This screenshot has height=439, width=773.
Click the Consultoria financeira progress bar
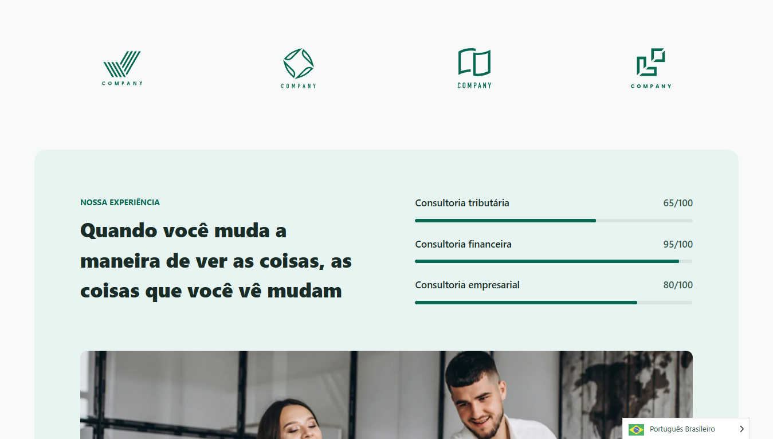click(x=554, y=261)
